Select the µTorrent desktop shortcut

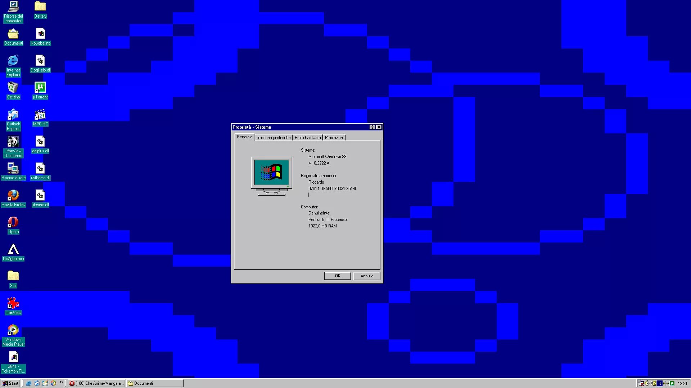(x=40, y=91)
